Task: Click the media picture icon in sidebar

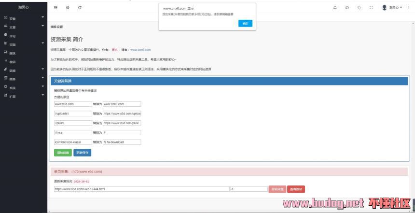Action: pyautogui.click(x=6, y=52)
